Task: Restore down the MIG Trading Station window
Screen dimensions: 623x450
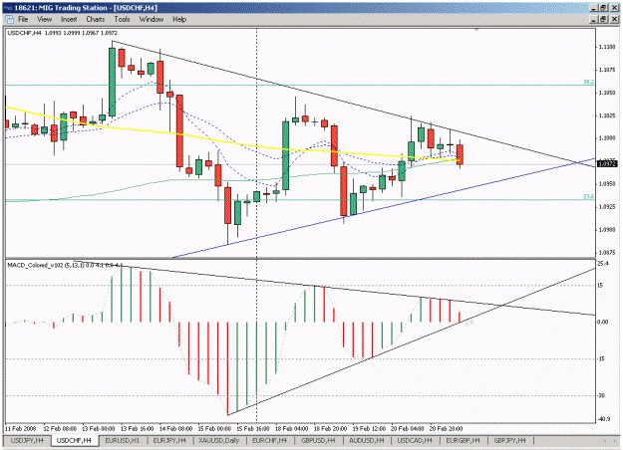Action: tap(603, 8)
